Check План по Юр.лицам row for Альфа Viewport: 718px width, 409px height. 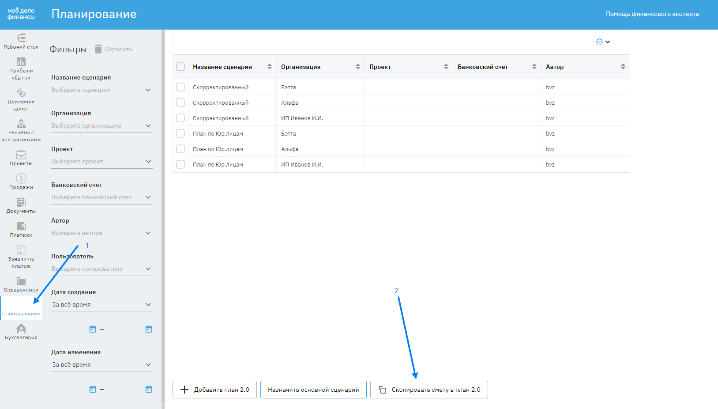(180, 149)
